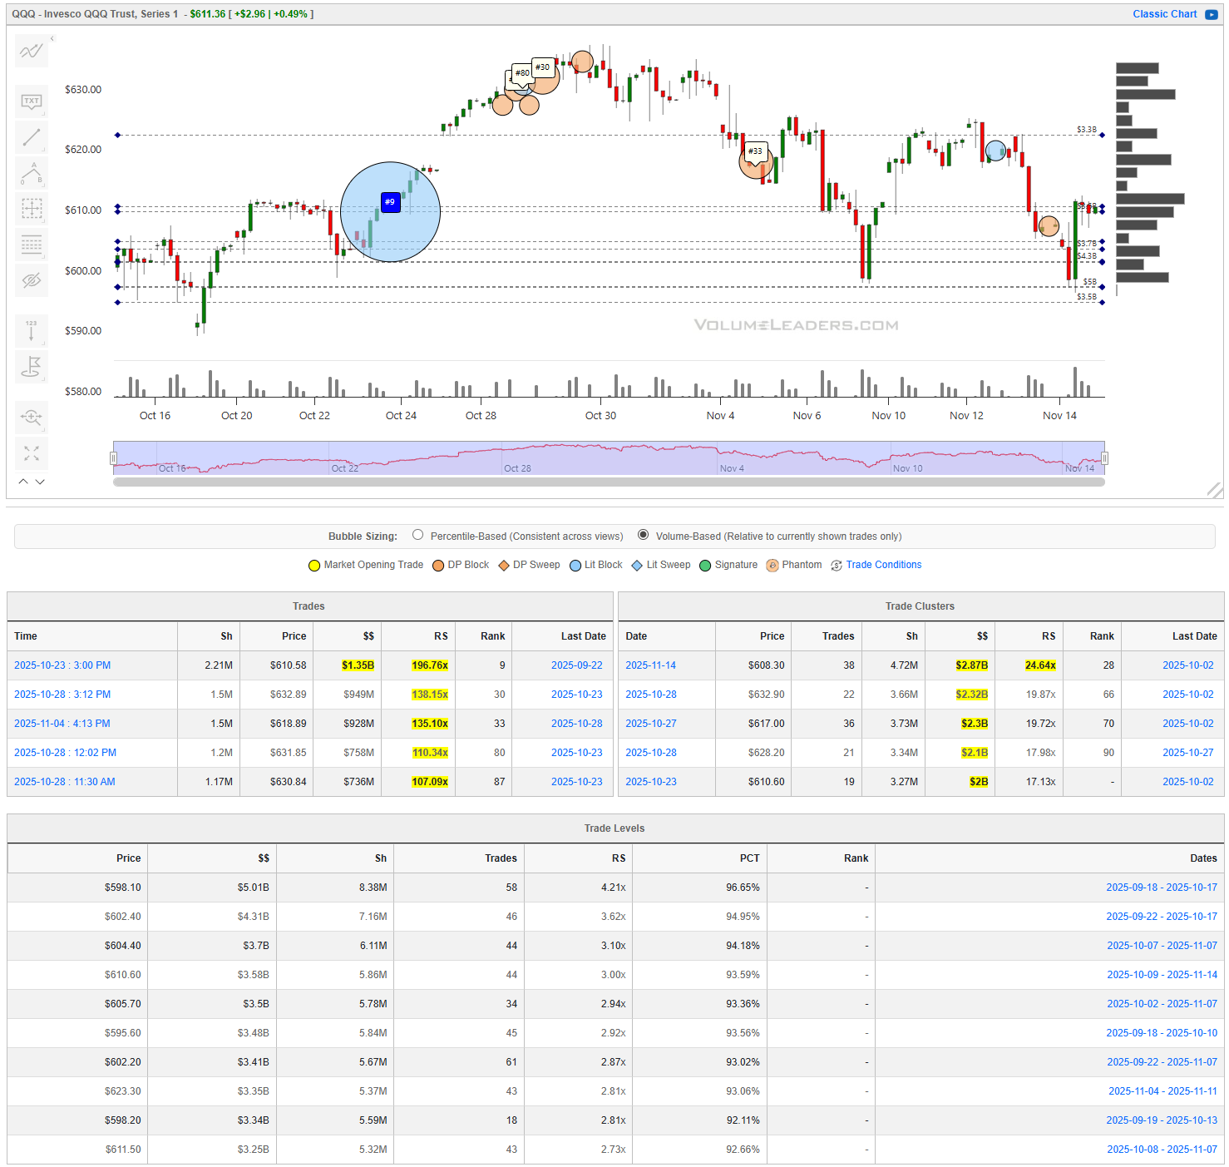Viewport: 1229px width, 1167px height.
Task: Click the Trade Clusters section header
Action: pyautogui.click(x=920, y=606)
